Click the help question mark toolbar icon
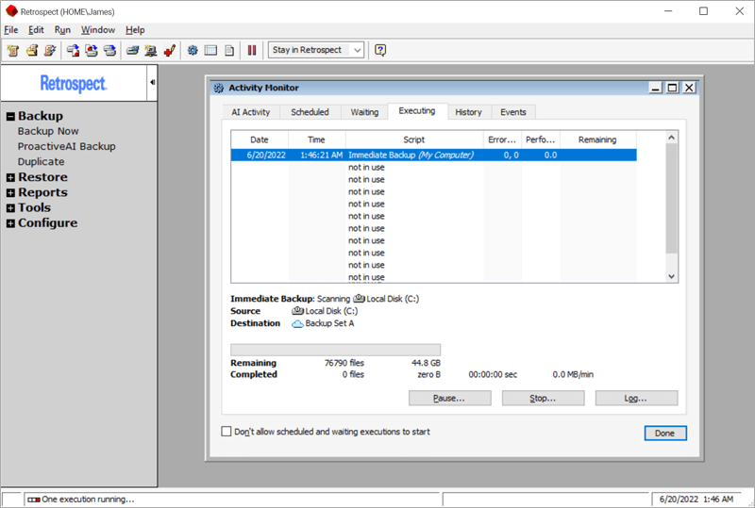 tap(380, 50)
